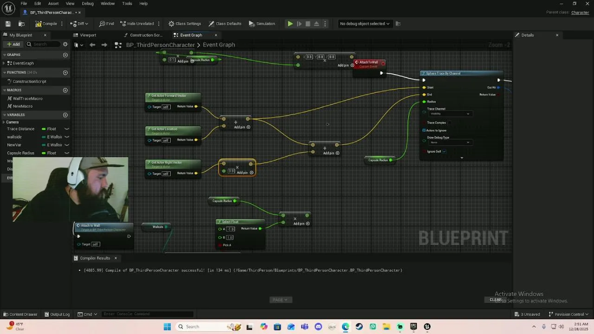Expand the Camera variable category
This screenshot has width=594, height=334.
[4, 122]
